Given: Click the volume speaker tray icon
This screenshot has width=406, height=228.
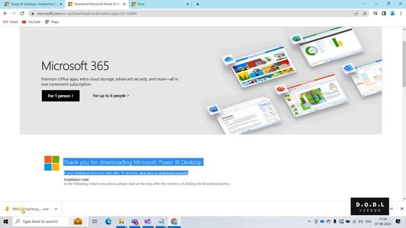Looking at the screenshot, I should click(x=360, y=222).
